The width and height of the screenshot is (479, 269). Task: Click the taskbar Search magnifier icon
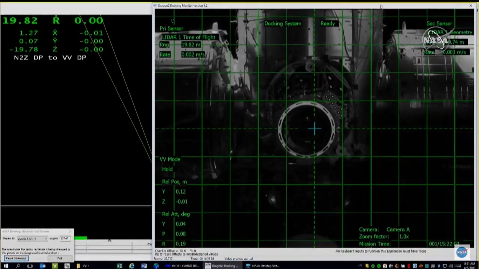tap(18, 266)
